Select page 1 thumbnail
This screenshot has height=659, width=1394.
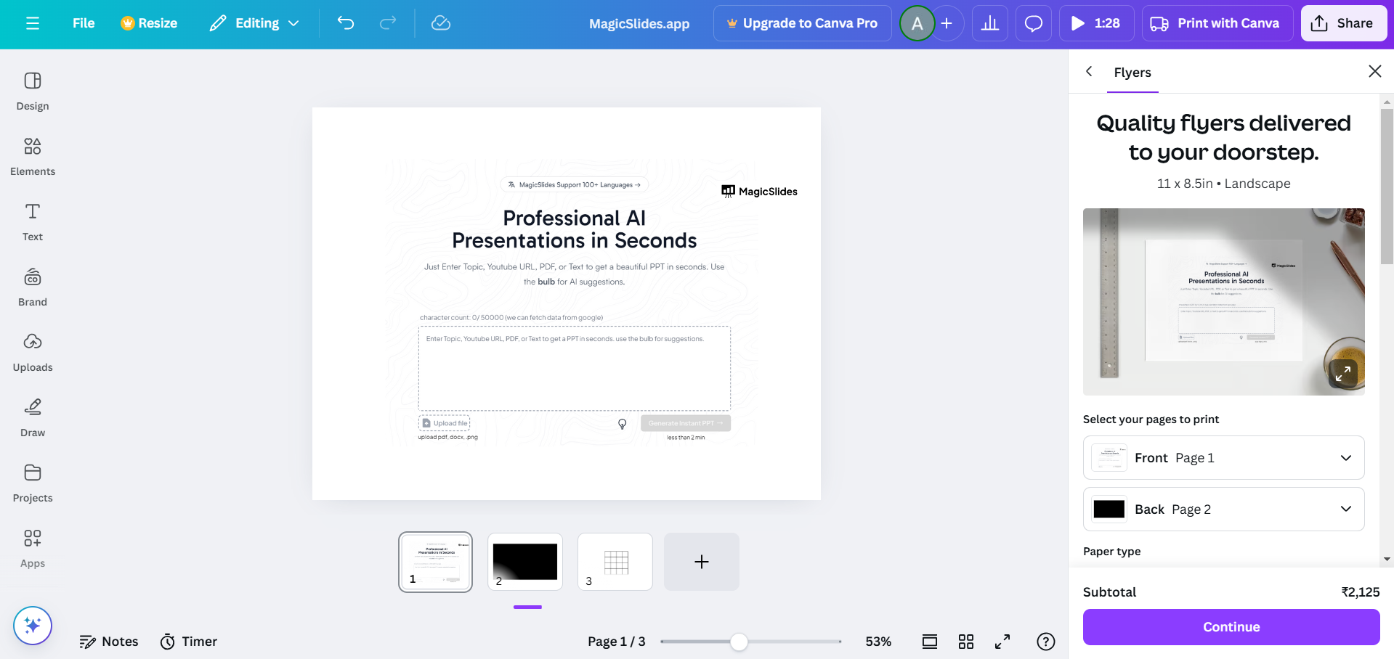click(435, 562)
